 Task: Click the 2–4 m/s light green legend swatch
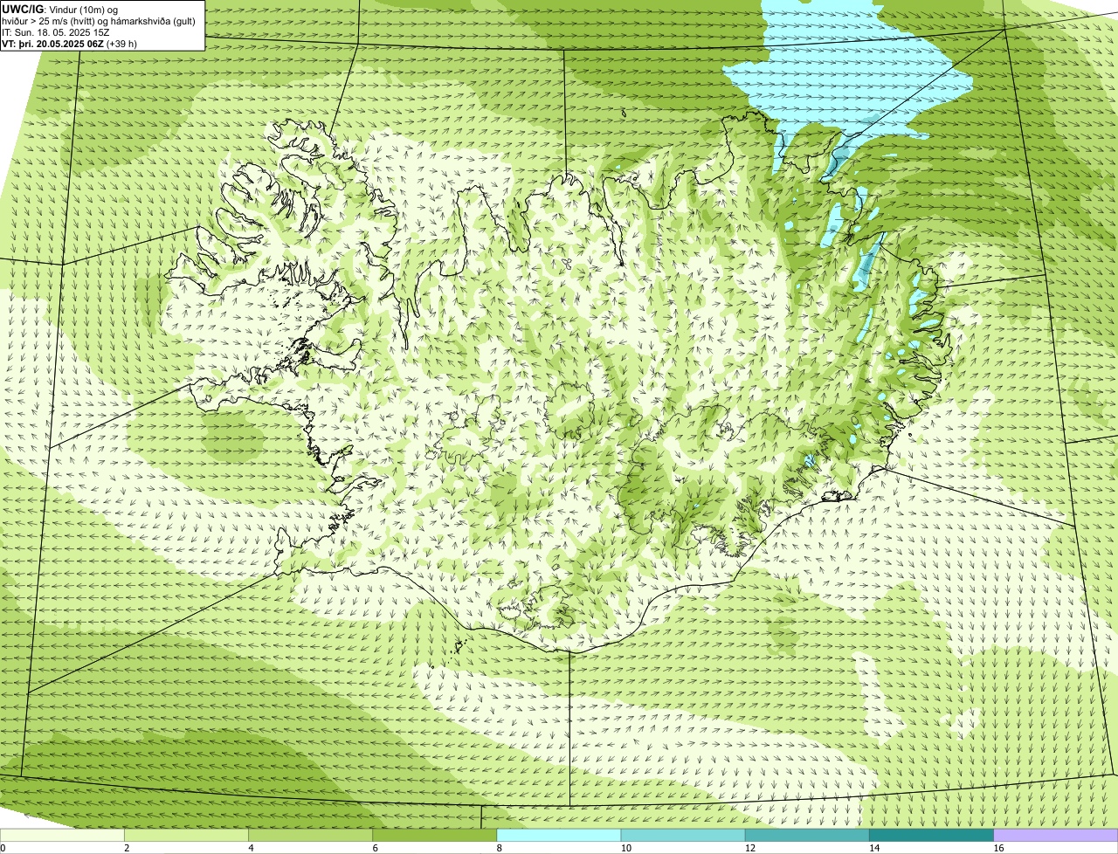click(187, 835)
